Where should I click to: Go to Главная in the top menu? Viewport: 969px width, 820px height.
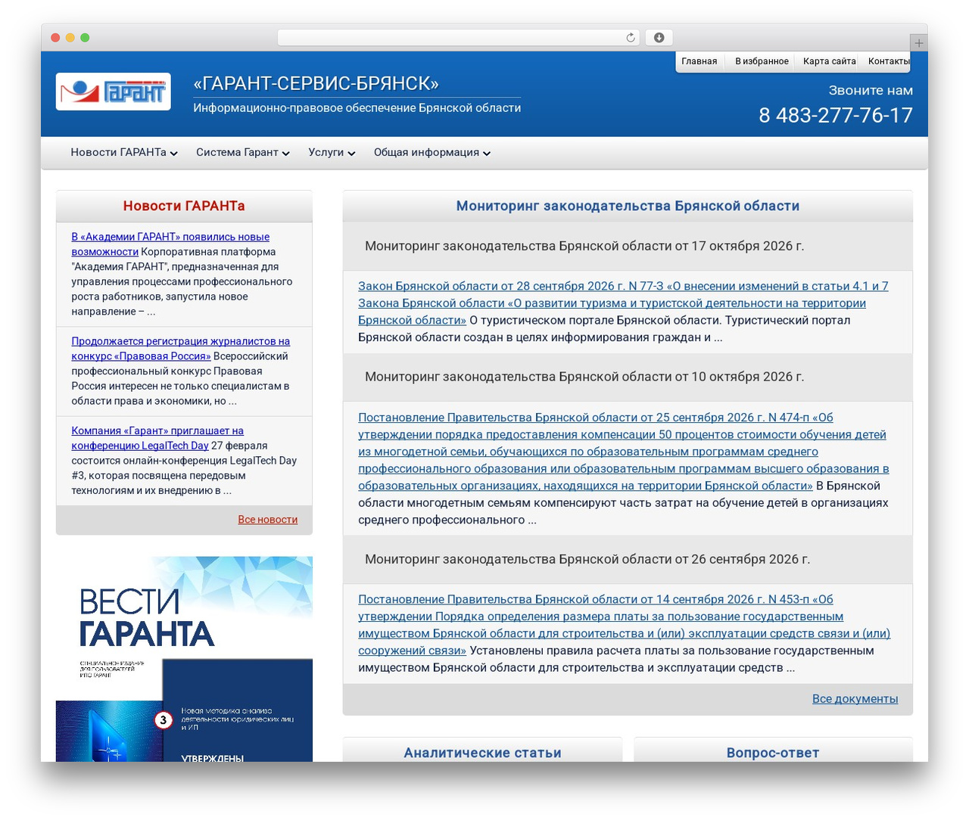[699, 61]
